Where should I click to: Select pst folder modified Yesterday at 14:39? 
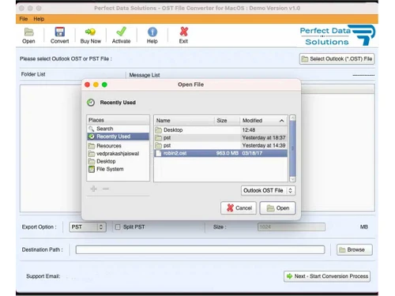[220, 145]
